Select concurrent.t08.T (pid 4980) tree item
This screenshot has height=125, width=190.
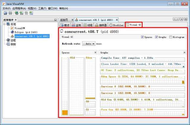coord(32,36)
